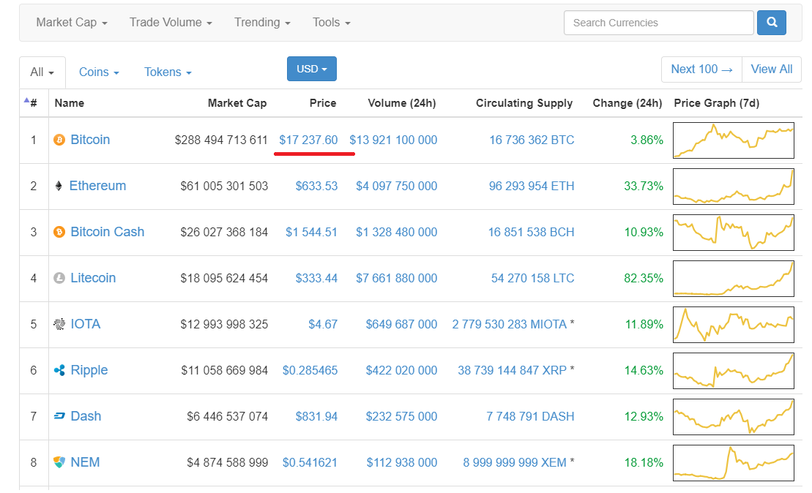The height and width of the screenshot is (493, 812).
Task: Sort by Volume (24h) column header
Action: point(402,103)
